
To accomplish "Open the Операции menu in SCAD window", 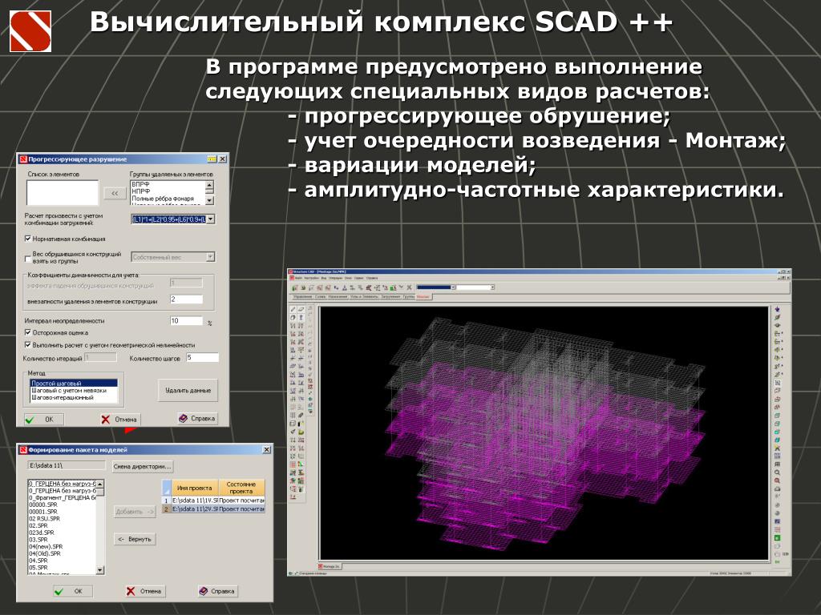I will 335,278.
